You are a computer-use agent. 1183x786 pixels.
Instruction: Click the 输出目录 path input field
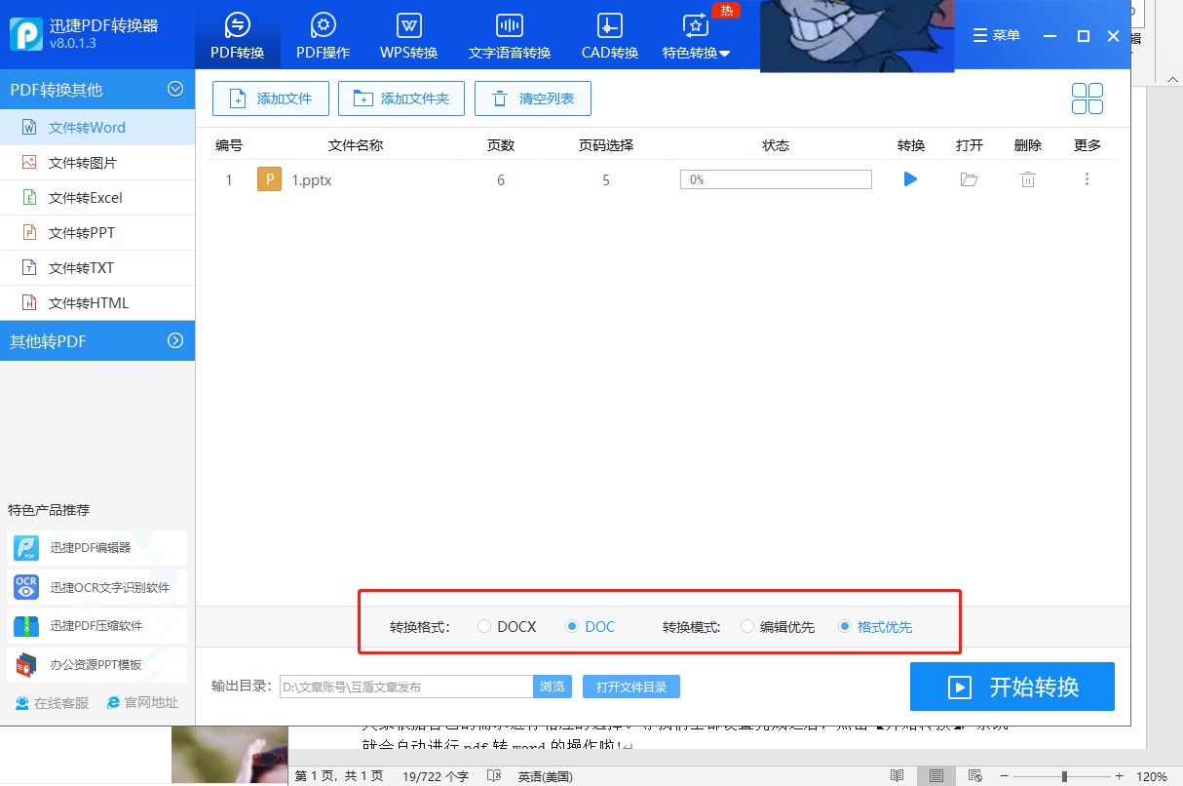[x=404, y=687]
